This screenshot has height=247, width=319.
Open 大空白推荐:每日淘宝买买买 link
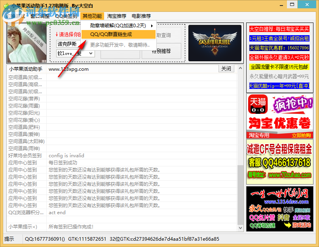tap(279, 29)
